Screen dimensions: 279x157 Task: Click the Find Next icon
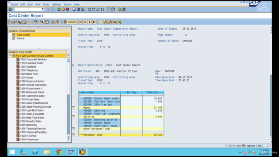(x=83, y=9)
